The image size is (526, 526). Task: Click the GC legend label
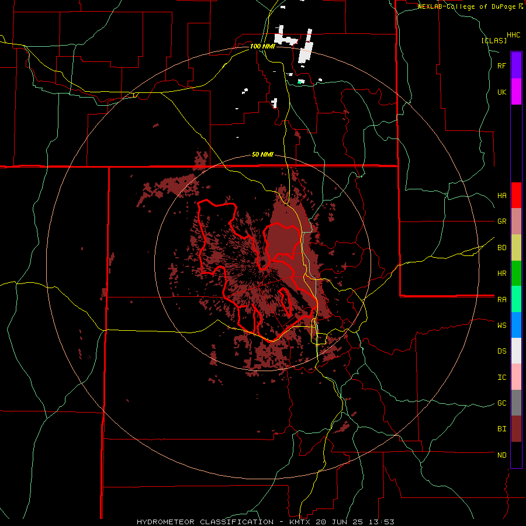(x=501, y=403)
